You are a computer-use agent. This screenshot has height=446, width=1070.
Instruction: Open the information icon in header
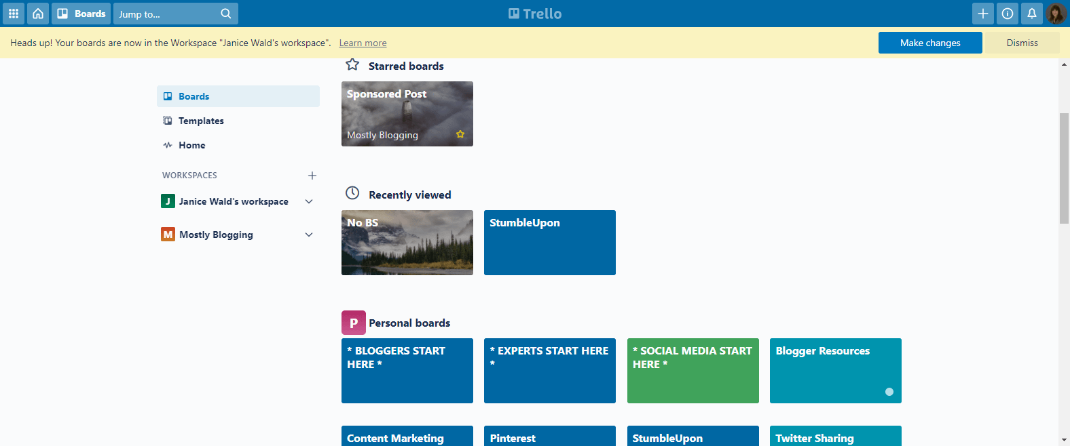[x=1008, y=14]
